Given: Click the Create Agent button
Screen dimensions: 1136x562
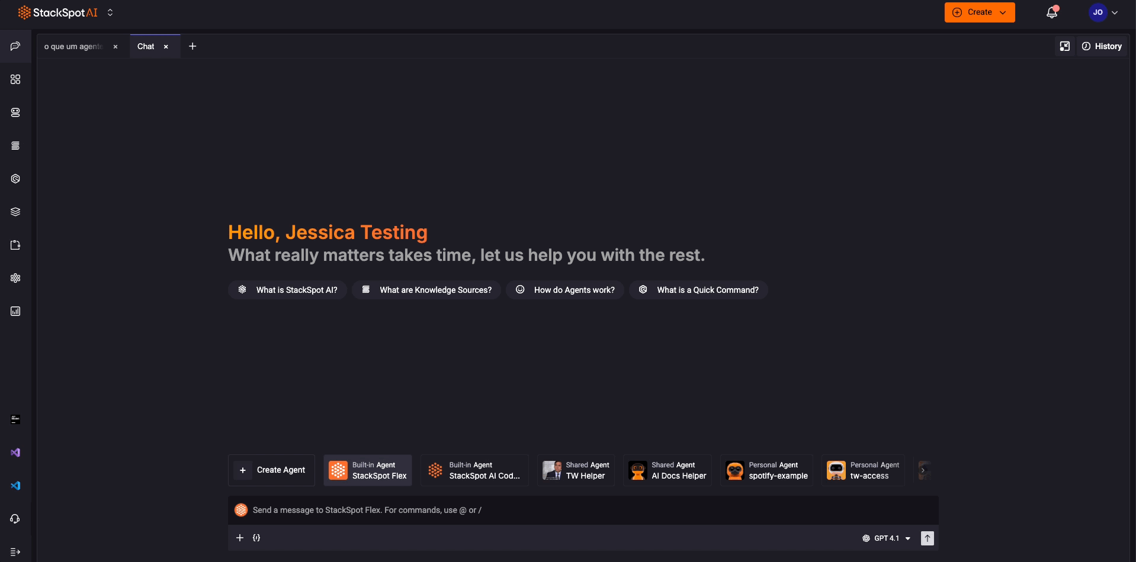Looking at the screenshot, I should pos(271,470).
